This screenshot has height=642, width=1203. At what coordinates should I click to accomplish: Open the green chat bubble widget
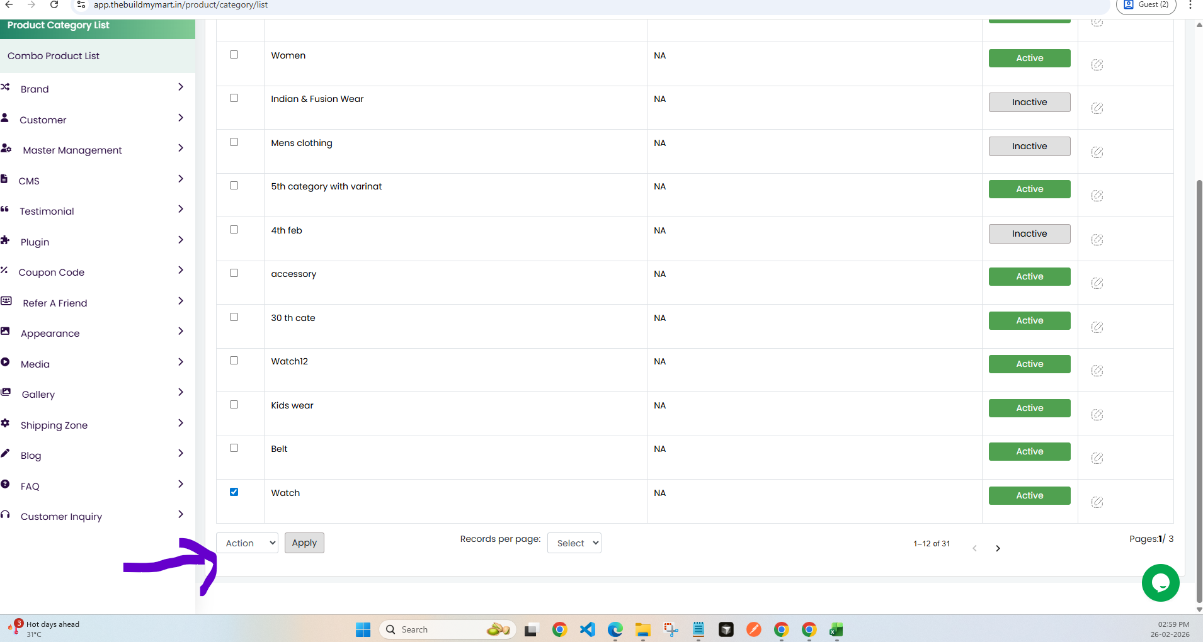(1160, 583)
